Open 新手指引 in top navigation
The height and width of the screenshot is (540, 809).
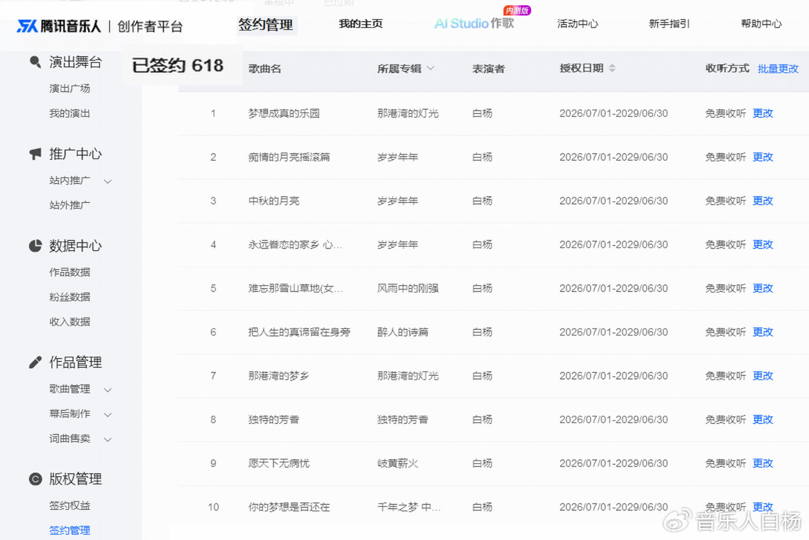(x=669, y=24)
